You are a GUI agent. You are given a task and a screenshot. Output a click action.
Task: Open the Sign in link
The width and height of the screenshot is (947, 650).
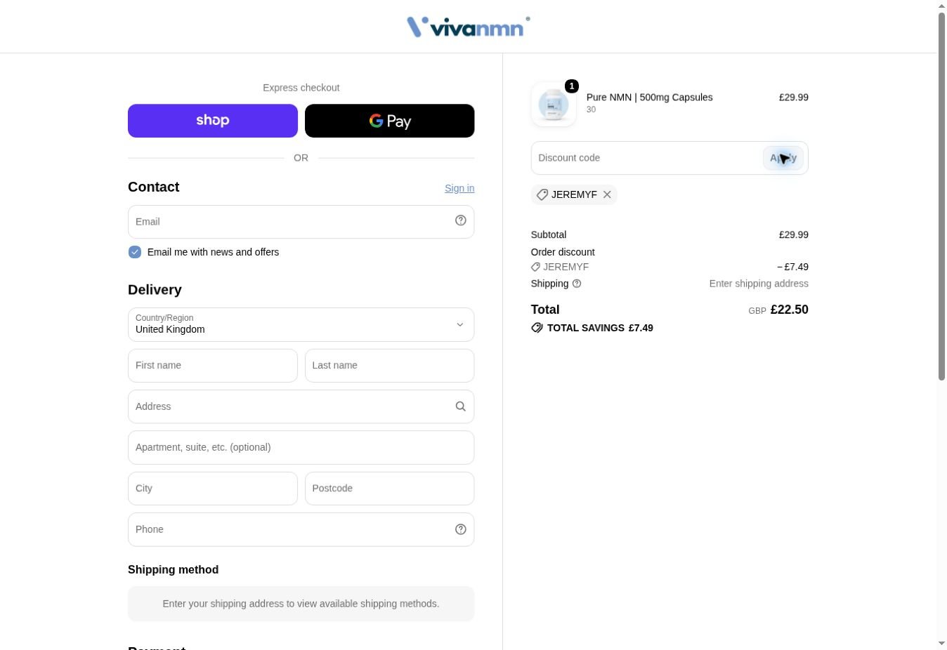pyautogui.click(x=459, y=188)
